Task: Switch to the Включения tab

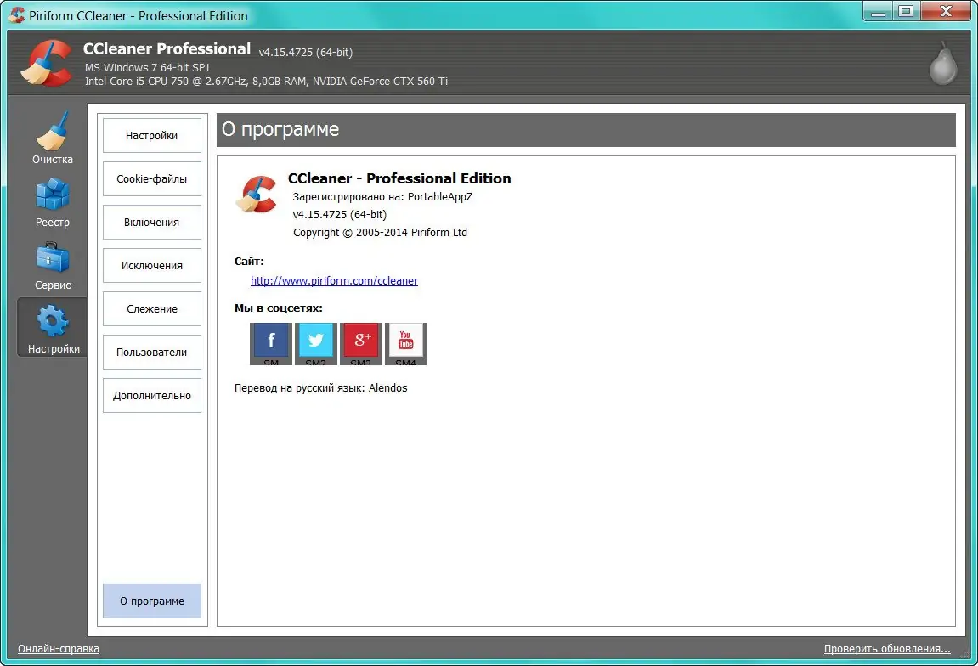Action: [x=151, y=222]
